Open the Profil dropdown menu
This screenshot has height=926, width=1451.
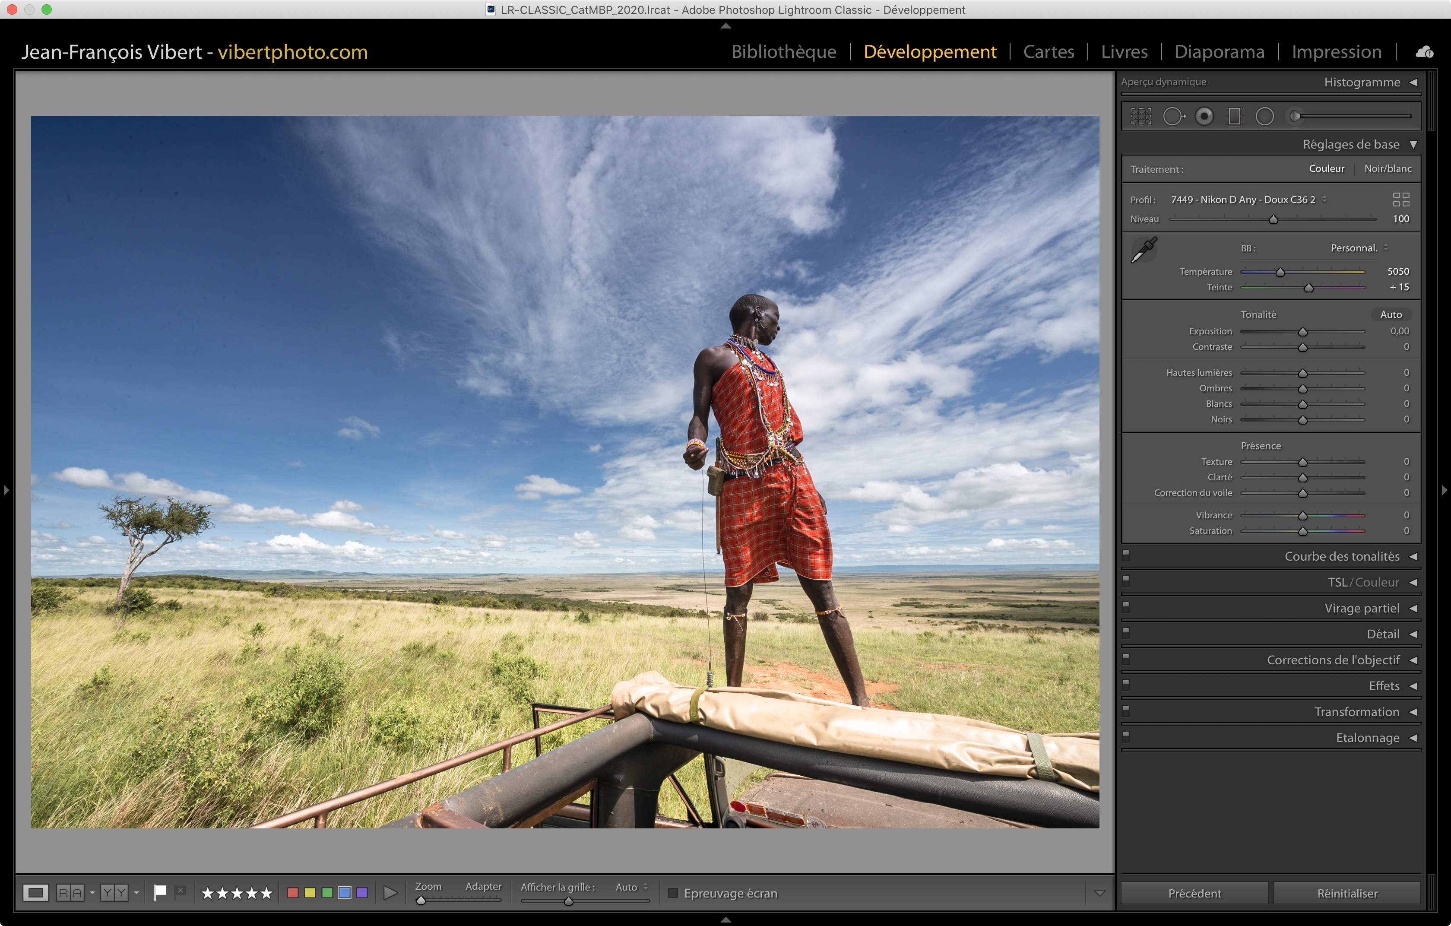pos(1248,200)
